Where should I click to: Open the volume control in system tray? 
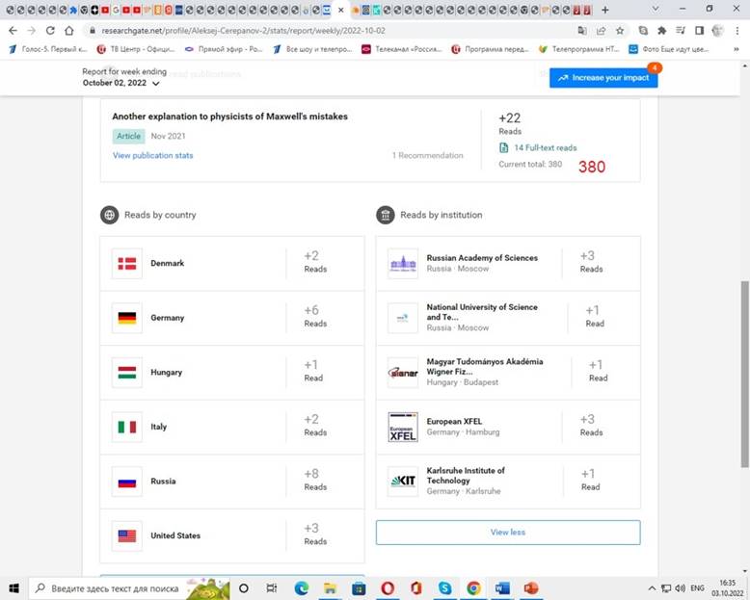[x=680, y=588]
